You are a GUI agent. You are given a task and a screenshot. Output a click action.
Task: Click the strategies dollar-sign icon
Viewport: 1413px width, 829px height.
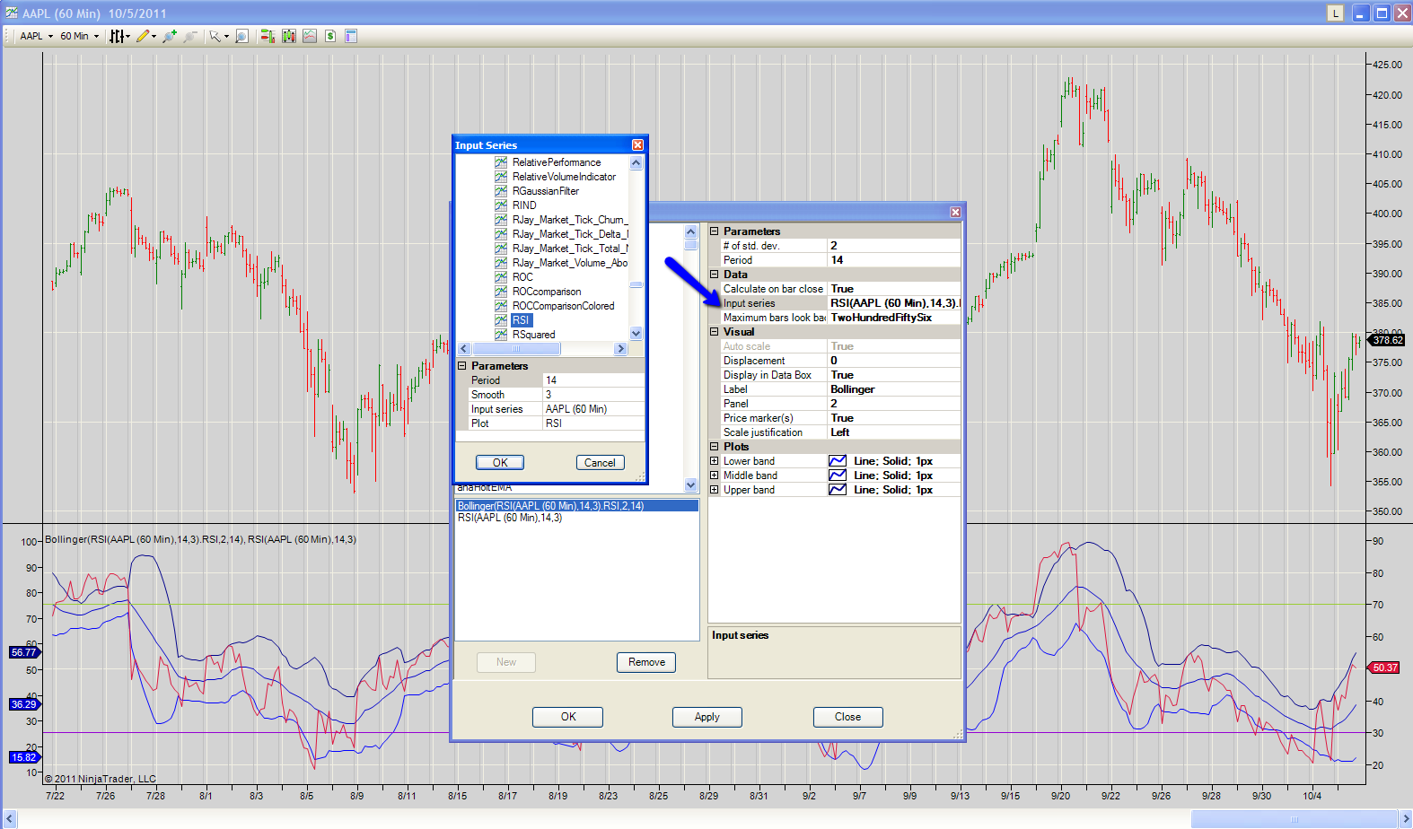[330, 36]
